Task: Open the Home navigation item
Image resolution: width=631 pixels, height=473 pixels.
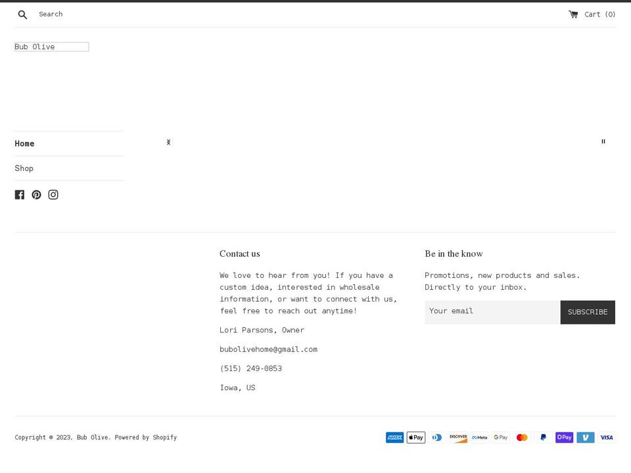Action: [x=24, y=143]
